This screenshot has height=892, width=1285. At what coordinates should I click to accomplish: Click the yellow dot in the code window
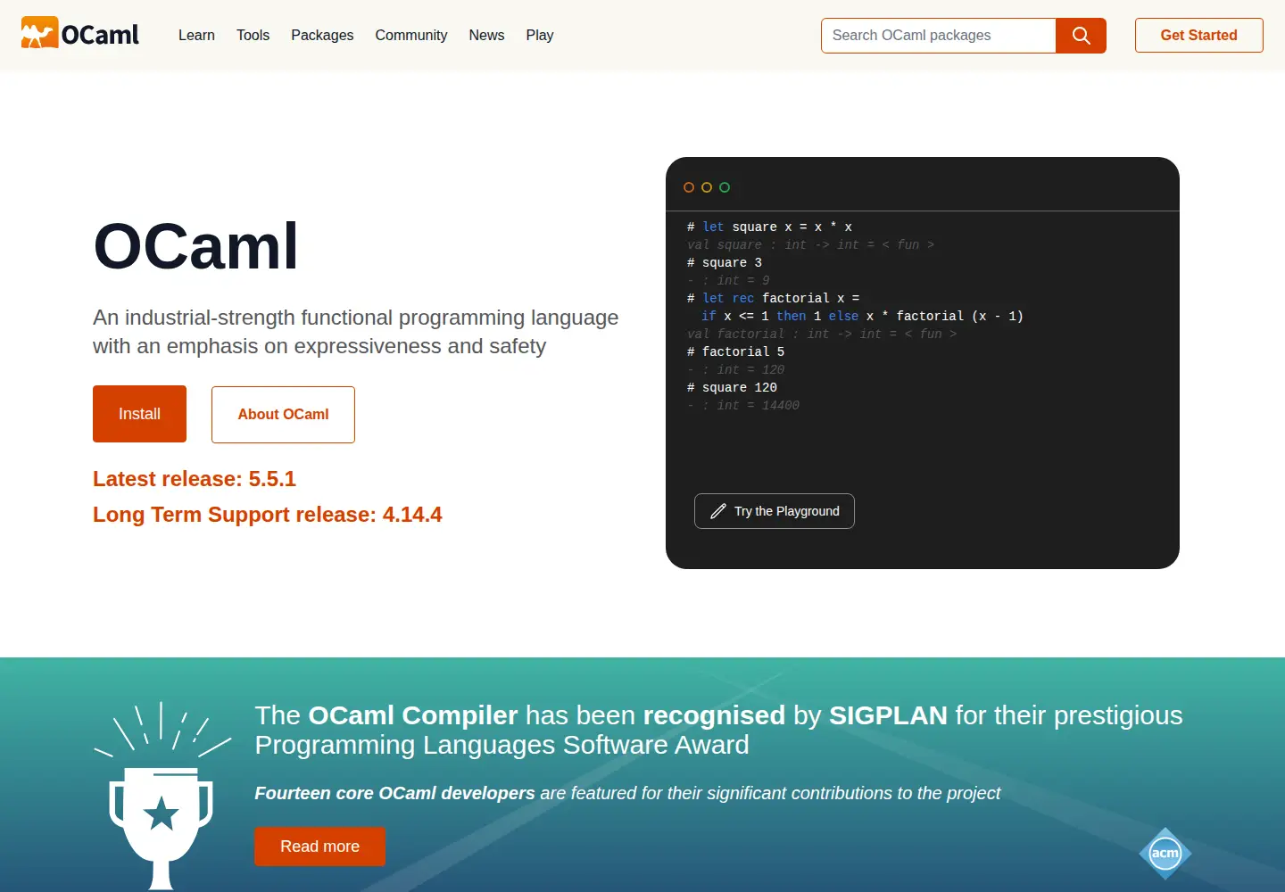[x=707, y=187]
